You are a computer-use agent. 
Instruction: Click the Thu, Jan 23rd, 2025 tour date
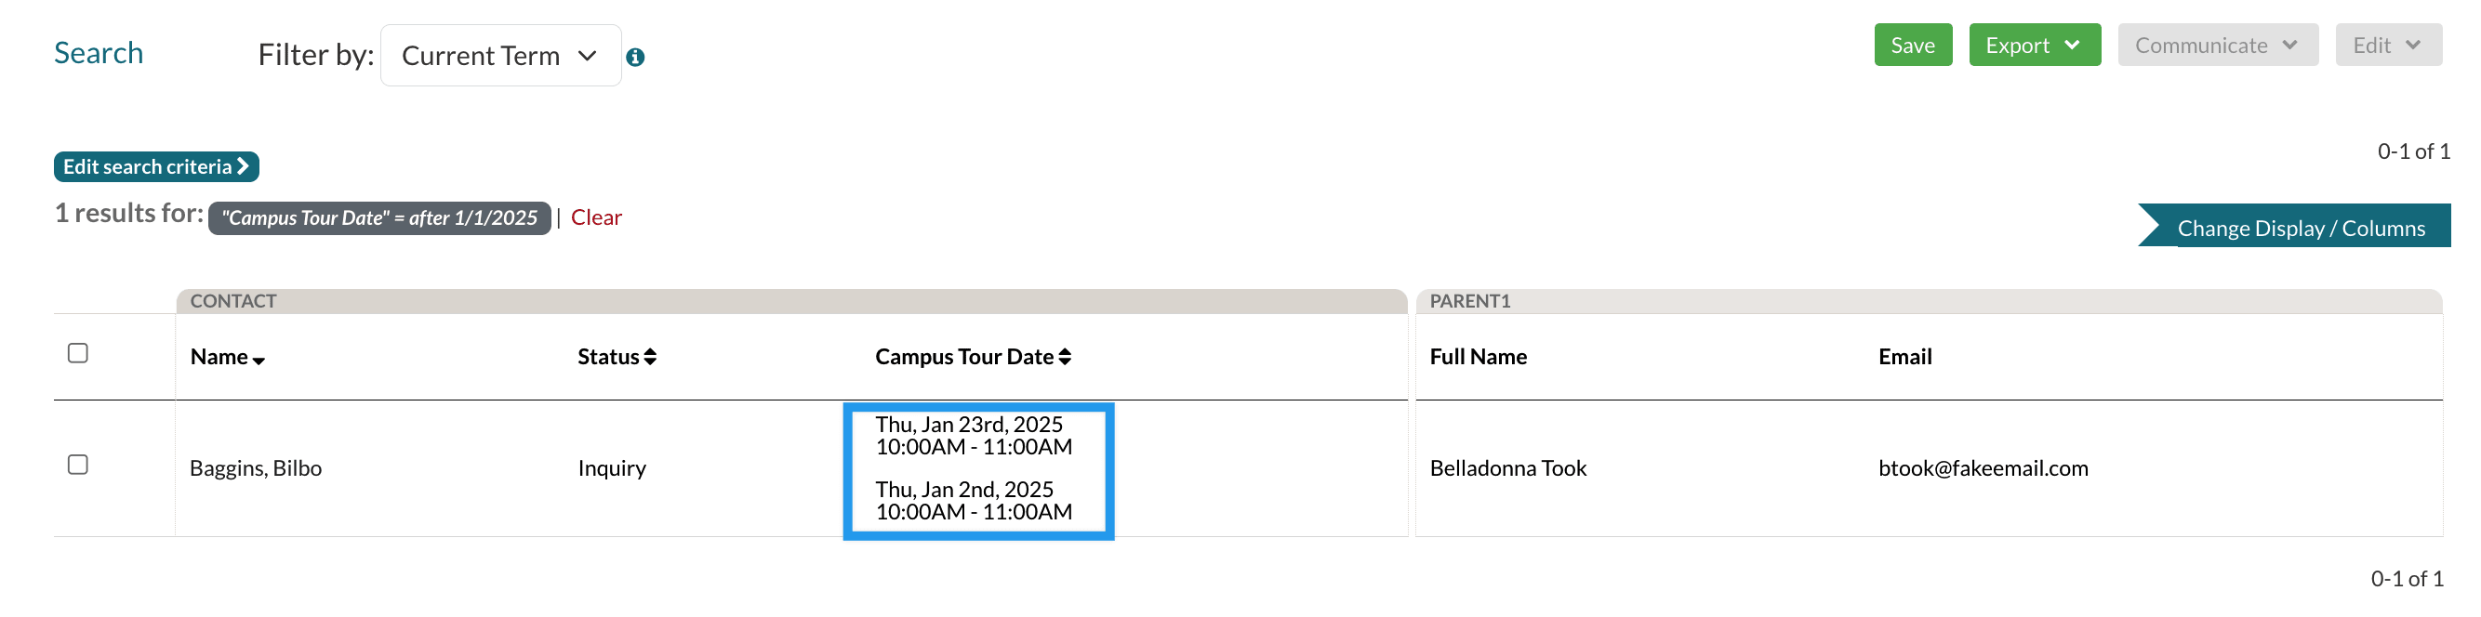tap(969, 425)
